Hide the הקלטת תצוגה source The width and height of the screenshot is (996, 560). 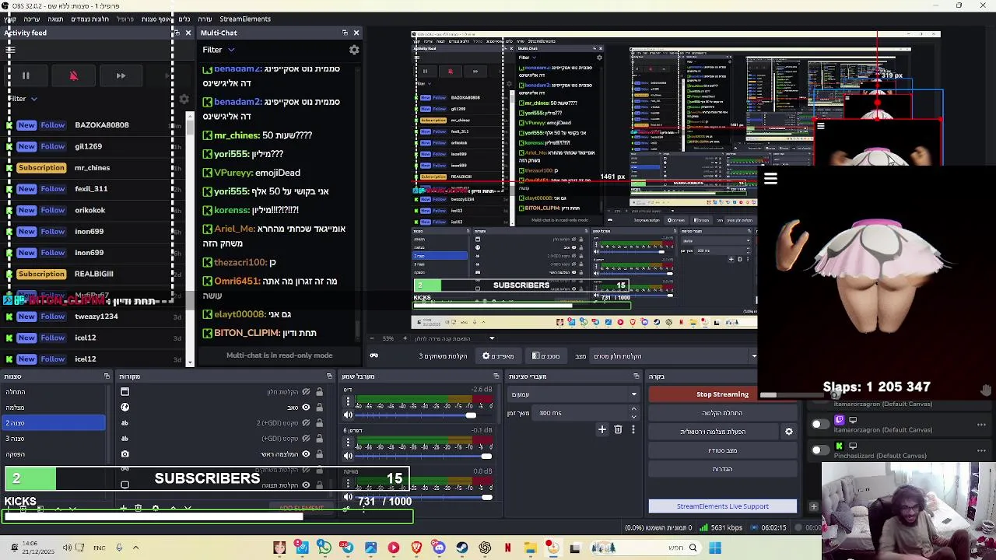pos(306,485)
